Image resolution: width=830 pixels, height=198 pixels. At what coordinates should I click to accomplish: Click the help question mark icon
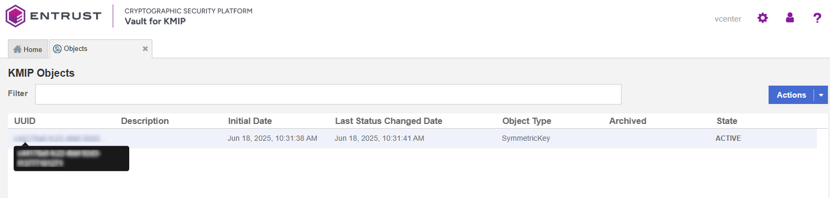[x=817, y=18]
